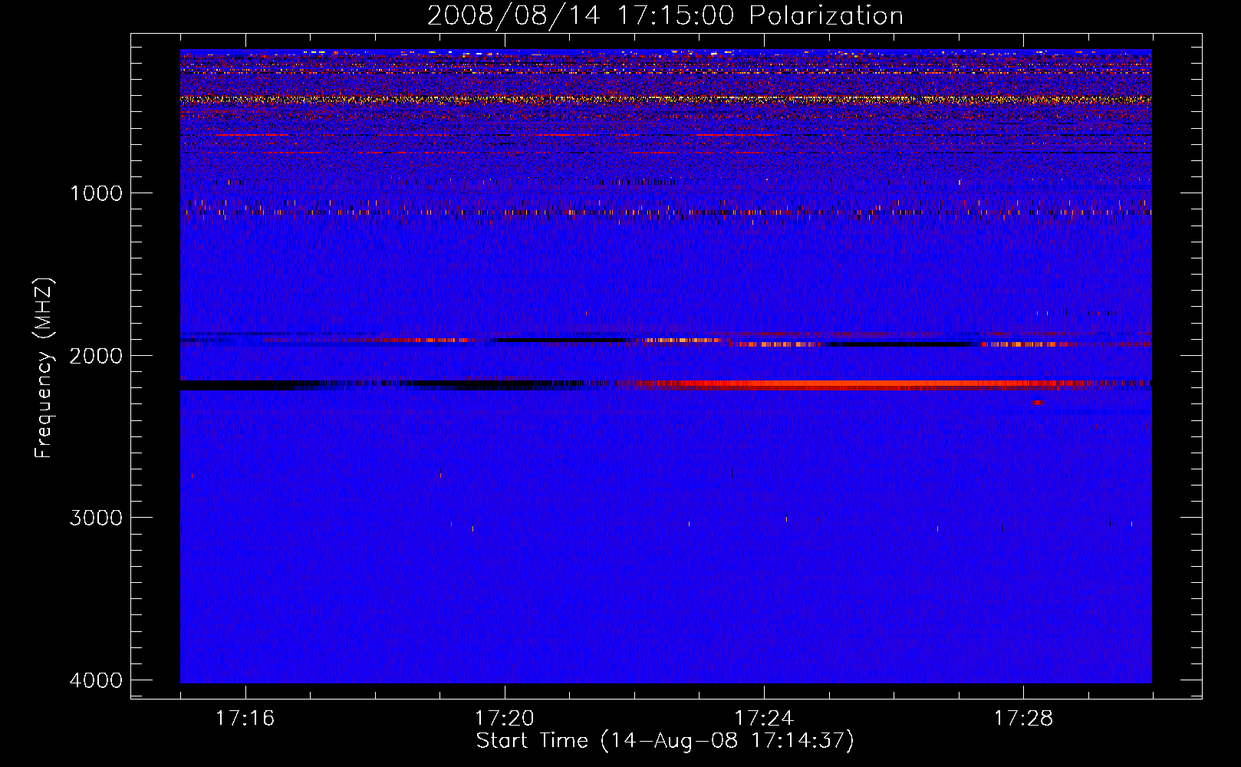Click the 17:16 time tick label
Image resolution: width=1241 pixels, height=767 pixels.
(245, 719)
